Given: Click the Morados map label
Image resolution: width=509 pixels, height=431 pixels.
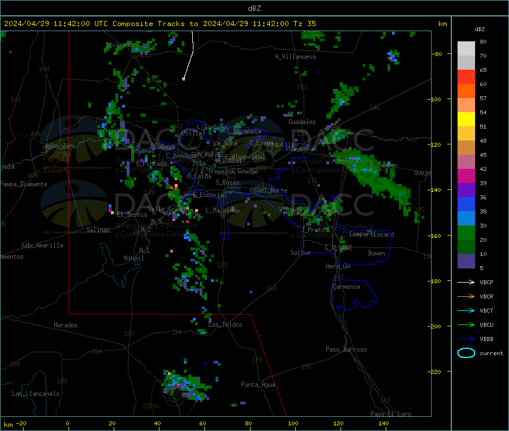Looking at the screenshot, I should [x=66, y=325].
